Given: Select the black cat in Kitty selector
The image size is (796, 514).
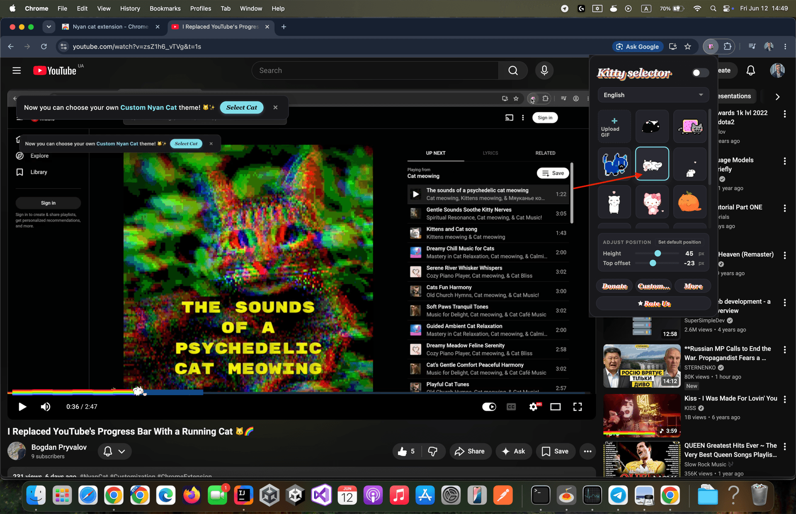Looking at the screenshot, I should click(x=652, y=126).
